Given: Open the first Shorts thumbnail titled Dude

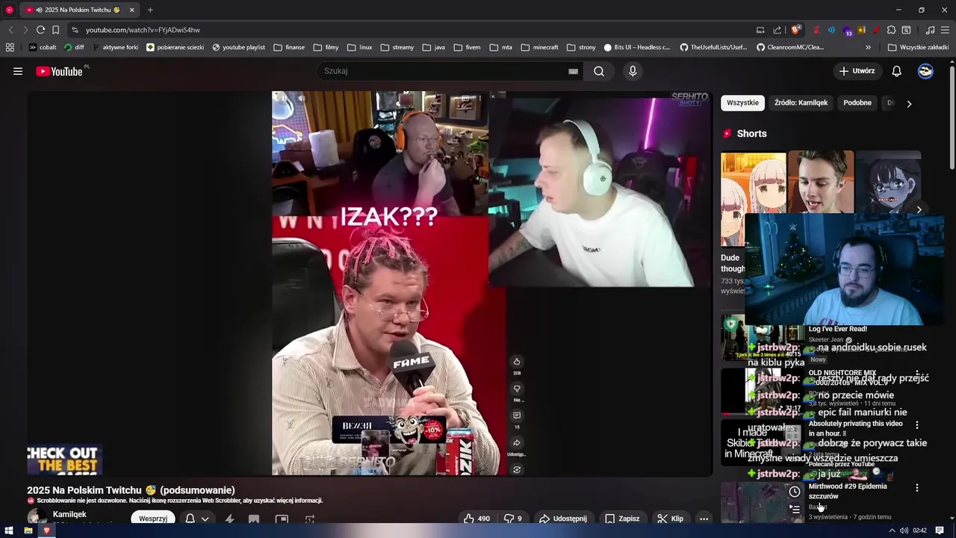Looking at the screenshot, I should pos(753,199).
